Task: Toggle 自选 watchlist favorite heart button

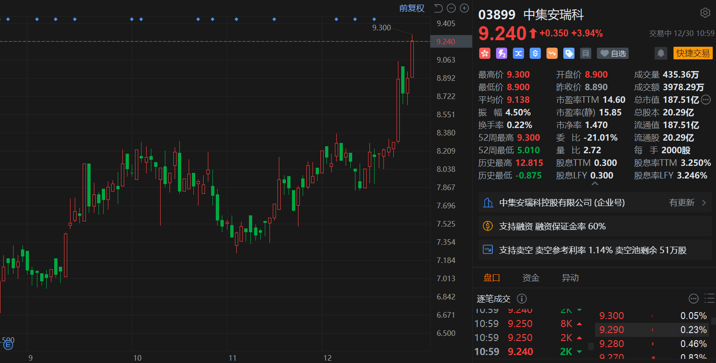Action: tap(613, 53)
